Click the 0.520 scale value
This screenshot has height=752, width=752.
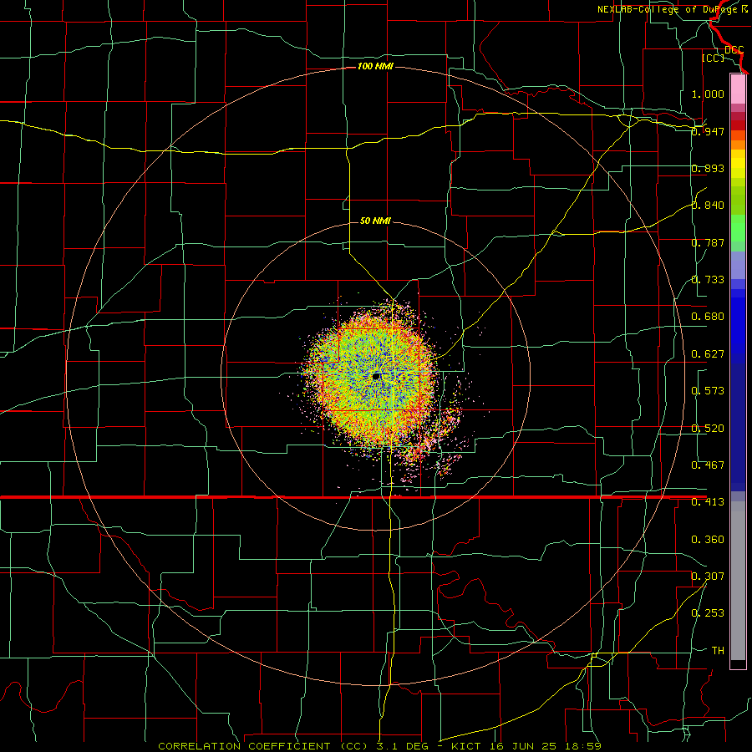tap(708, 429)
